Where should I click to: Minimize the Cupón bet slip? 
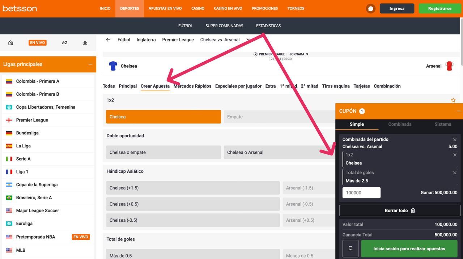[x=459, y=111]
